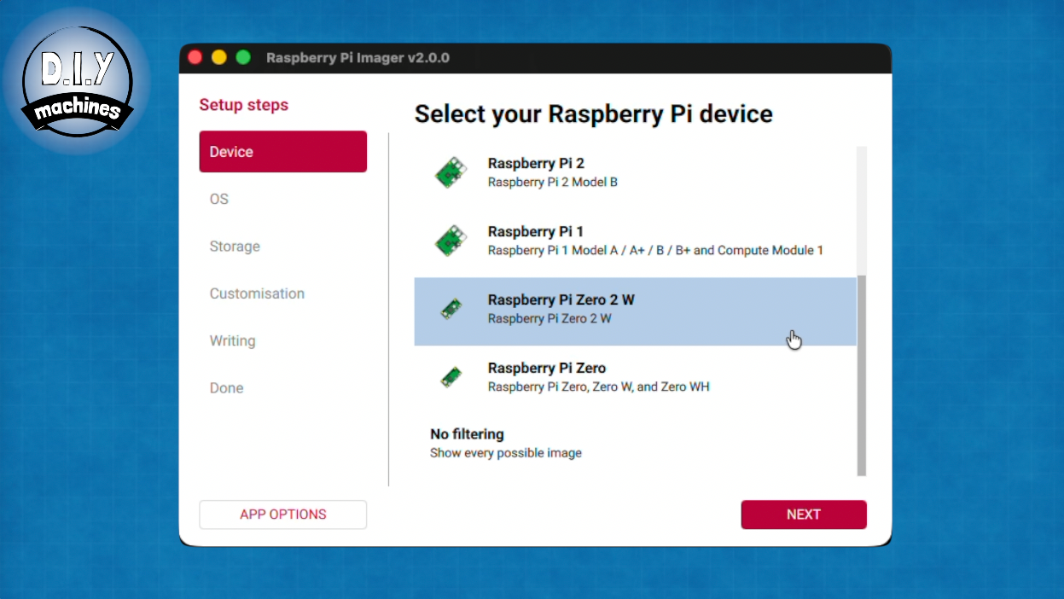
Task: Click the Raspberry Pi 2 board icon
Action: pos(451,172)
